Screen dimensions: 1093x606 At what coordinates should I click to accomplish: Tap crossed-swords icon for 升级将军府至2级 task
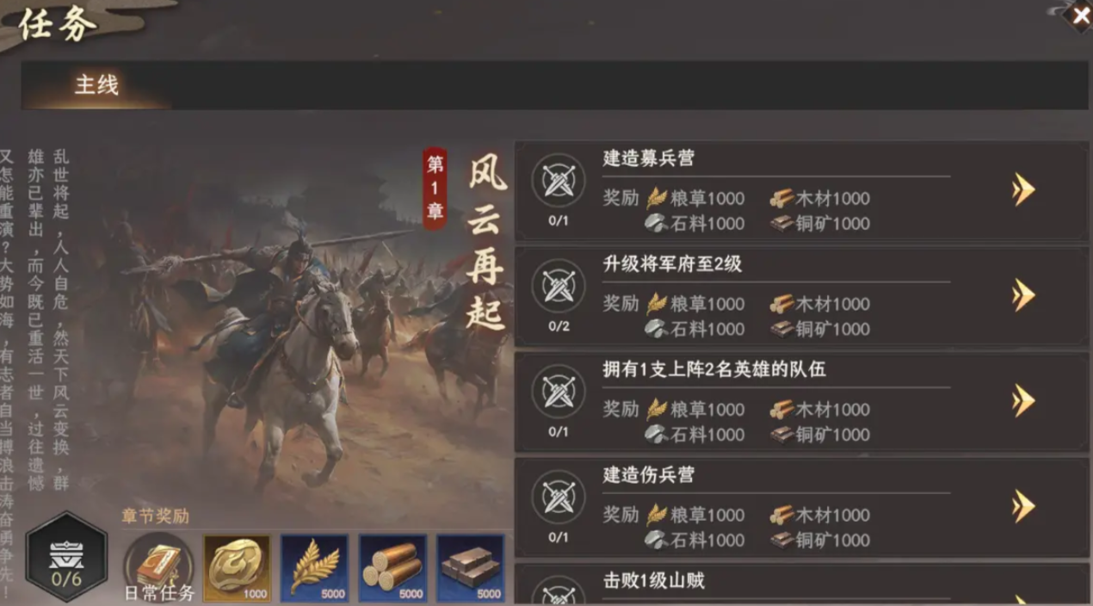tap(559, 287)
